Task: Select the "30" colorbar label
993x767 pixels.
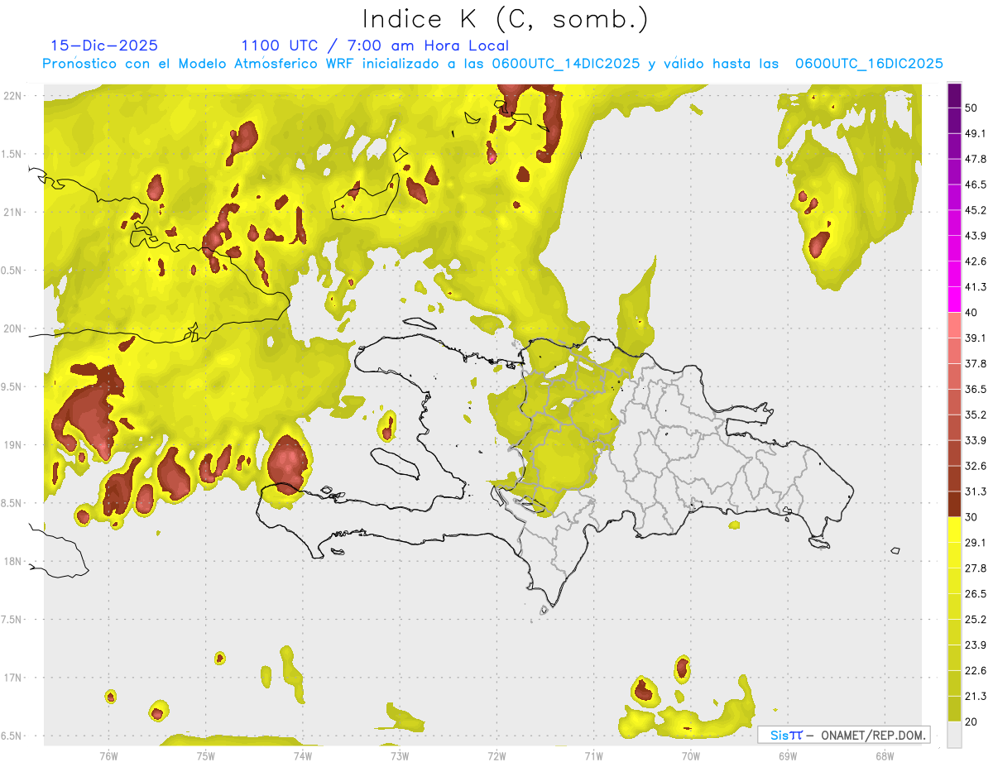Action: click(x=971, y=517)
